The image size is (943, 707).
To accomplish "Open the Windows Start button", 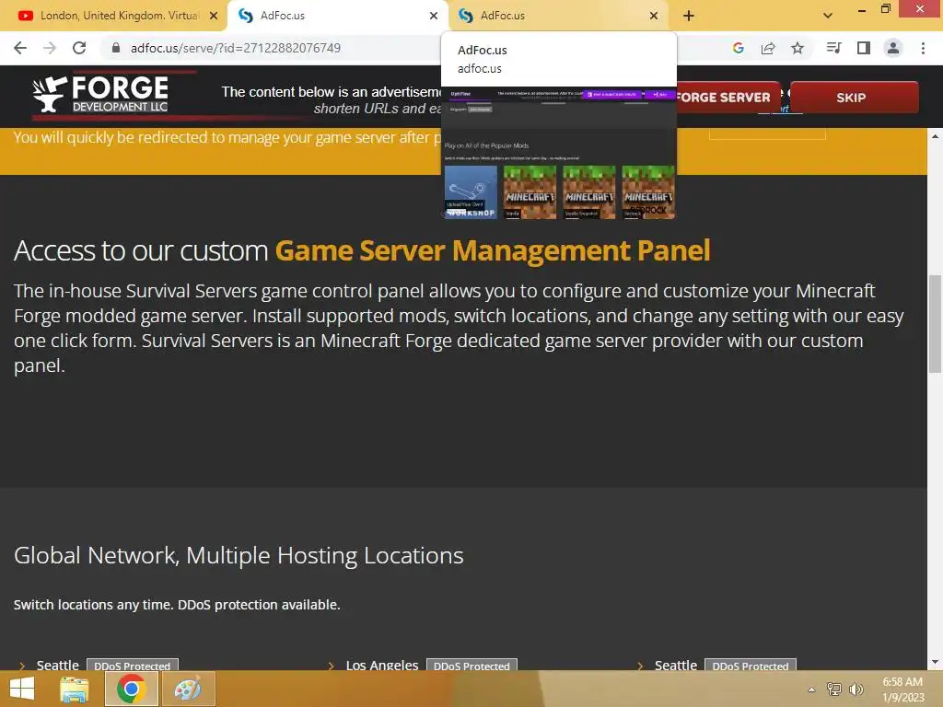I will 22,689.
